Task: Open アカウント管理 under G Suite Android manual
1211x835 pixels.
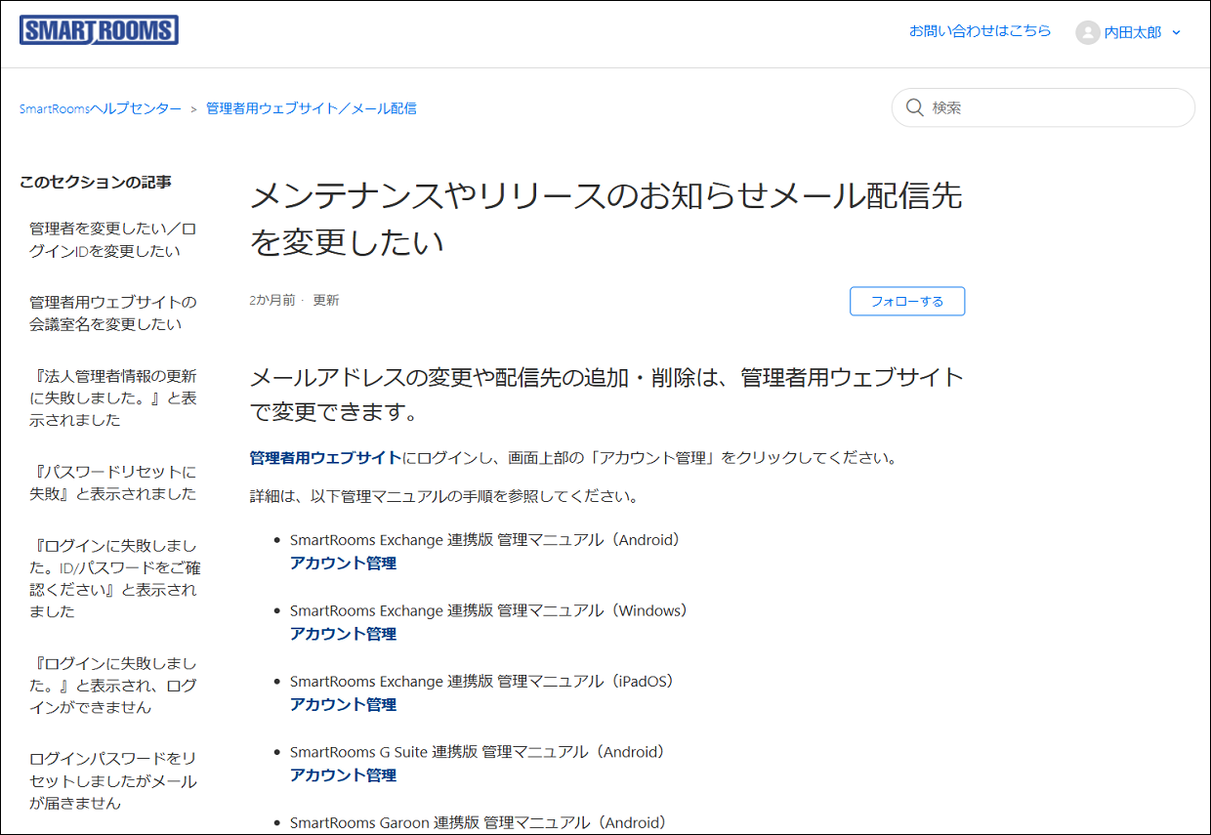Action: point(343,775)
